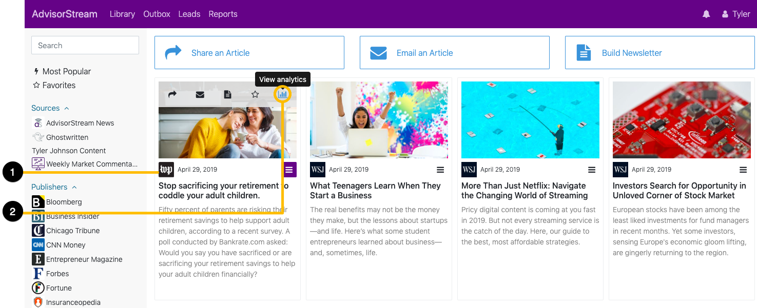
Task: Click the Ghostwritten ghost icon
Action: click(38, 137)
